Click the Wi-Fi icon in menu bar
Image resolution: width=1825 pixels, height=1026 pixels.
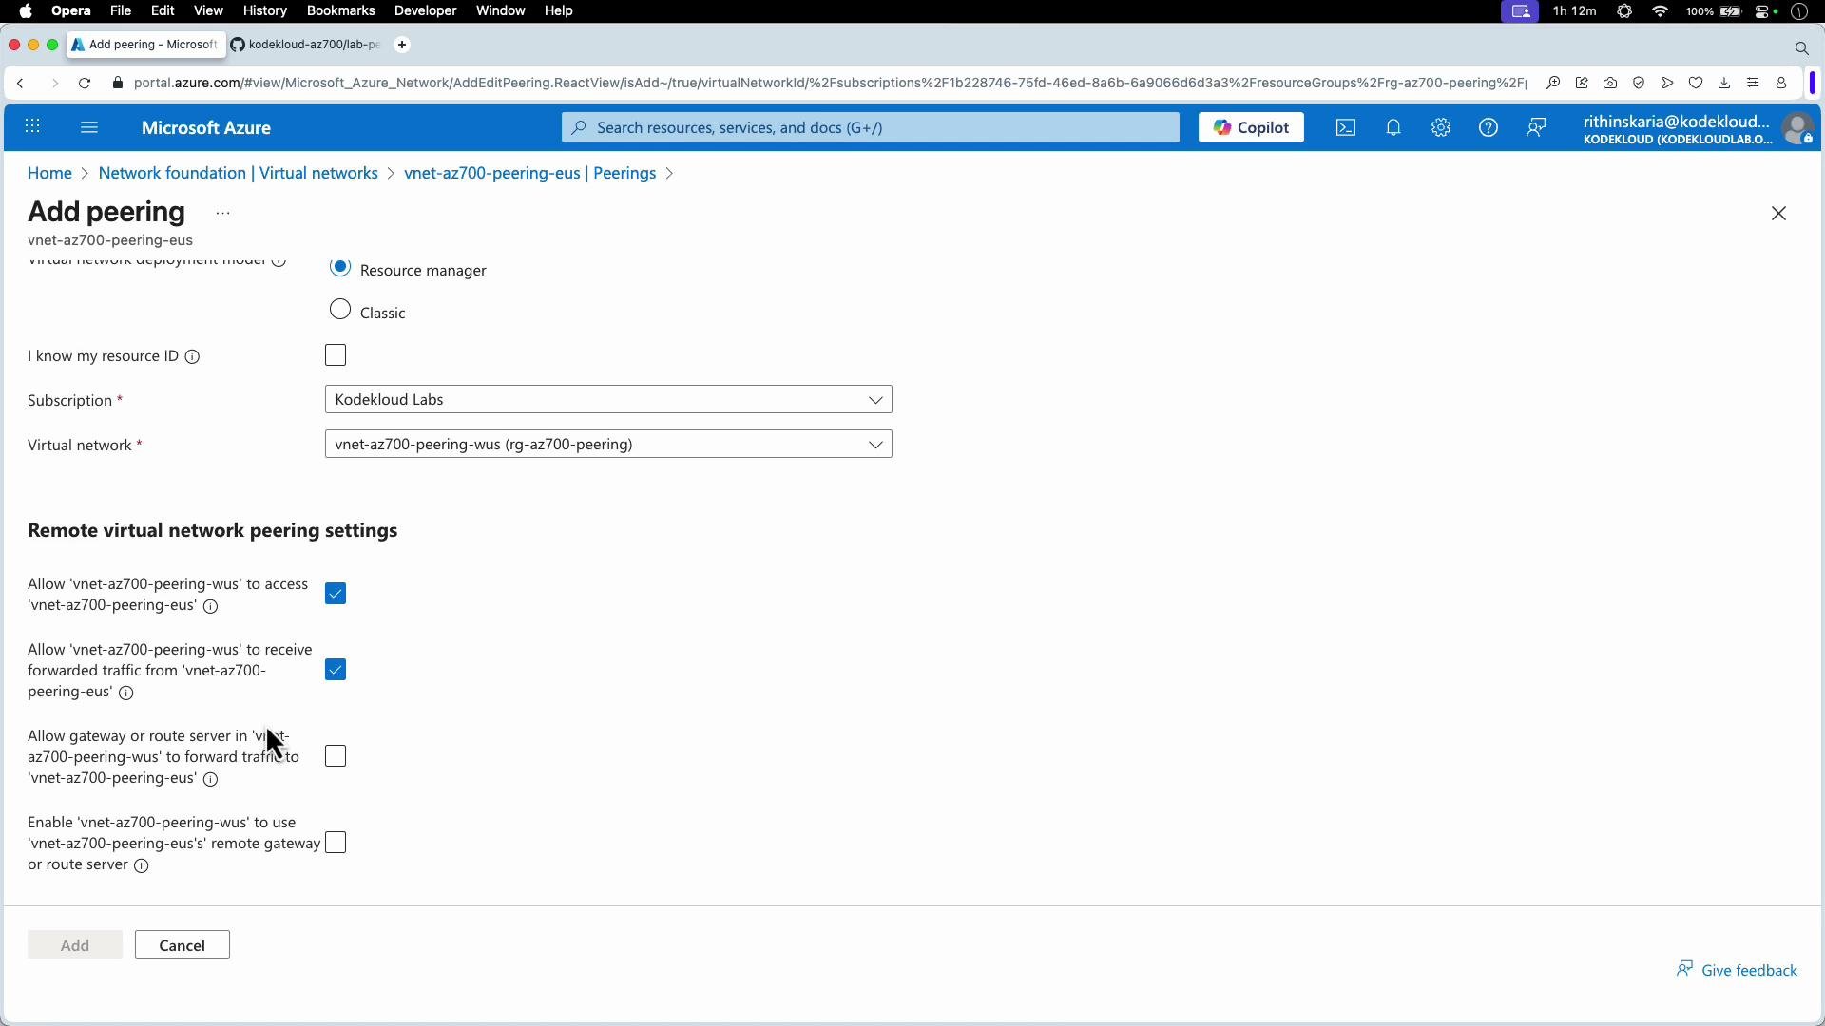click(1661, 11)
